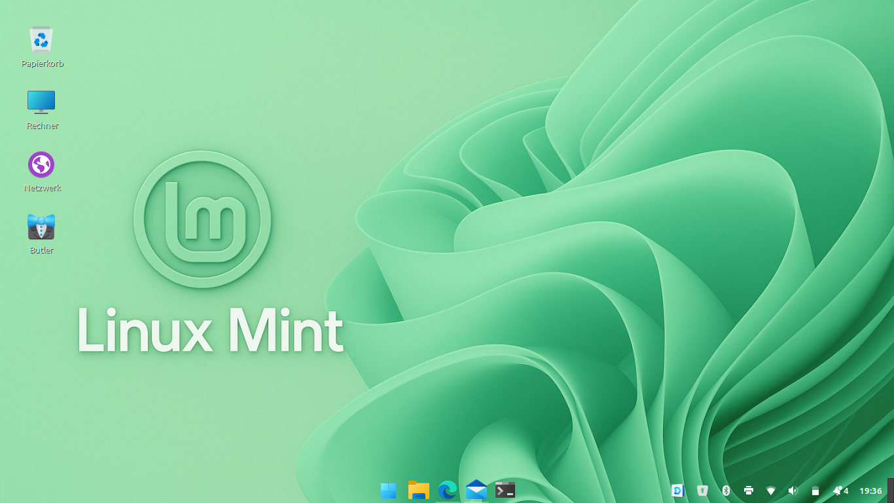This screenshot has height=503, width=894.
Task: Open the volume control in the tray
Action: (x=793, y=491)
